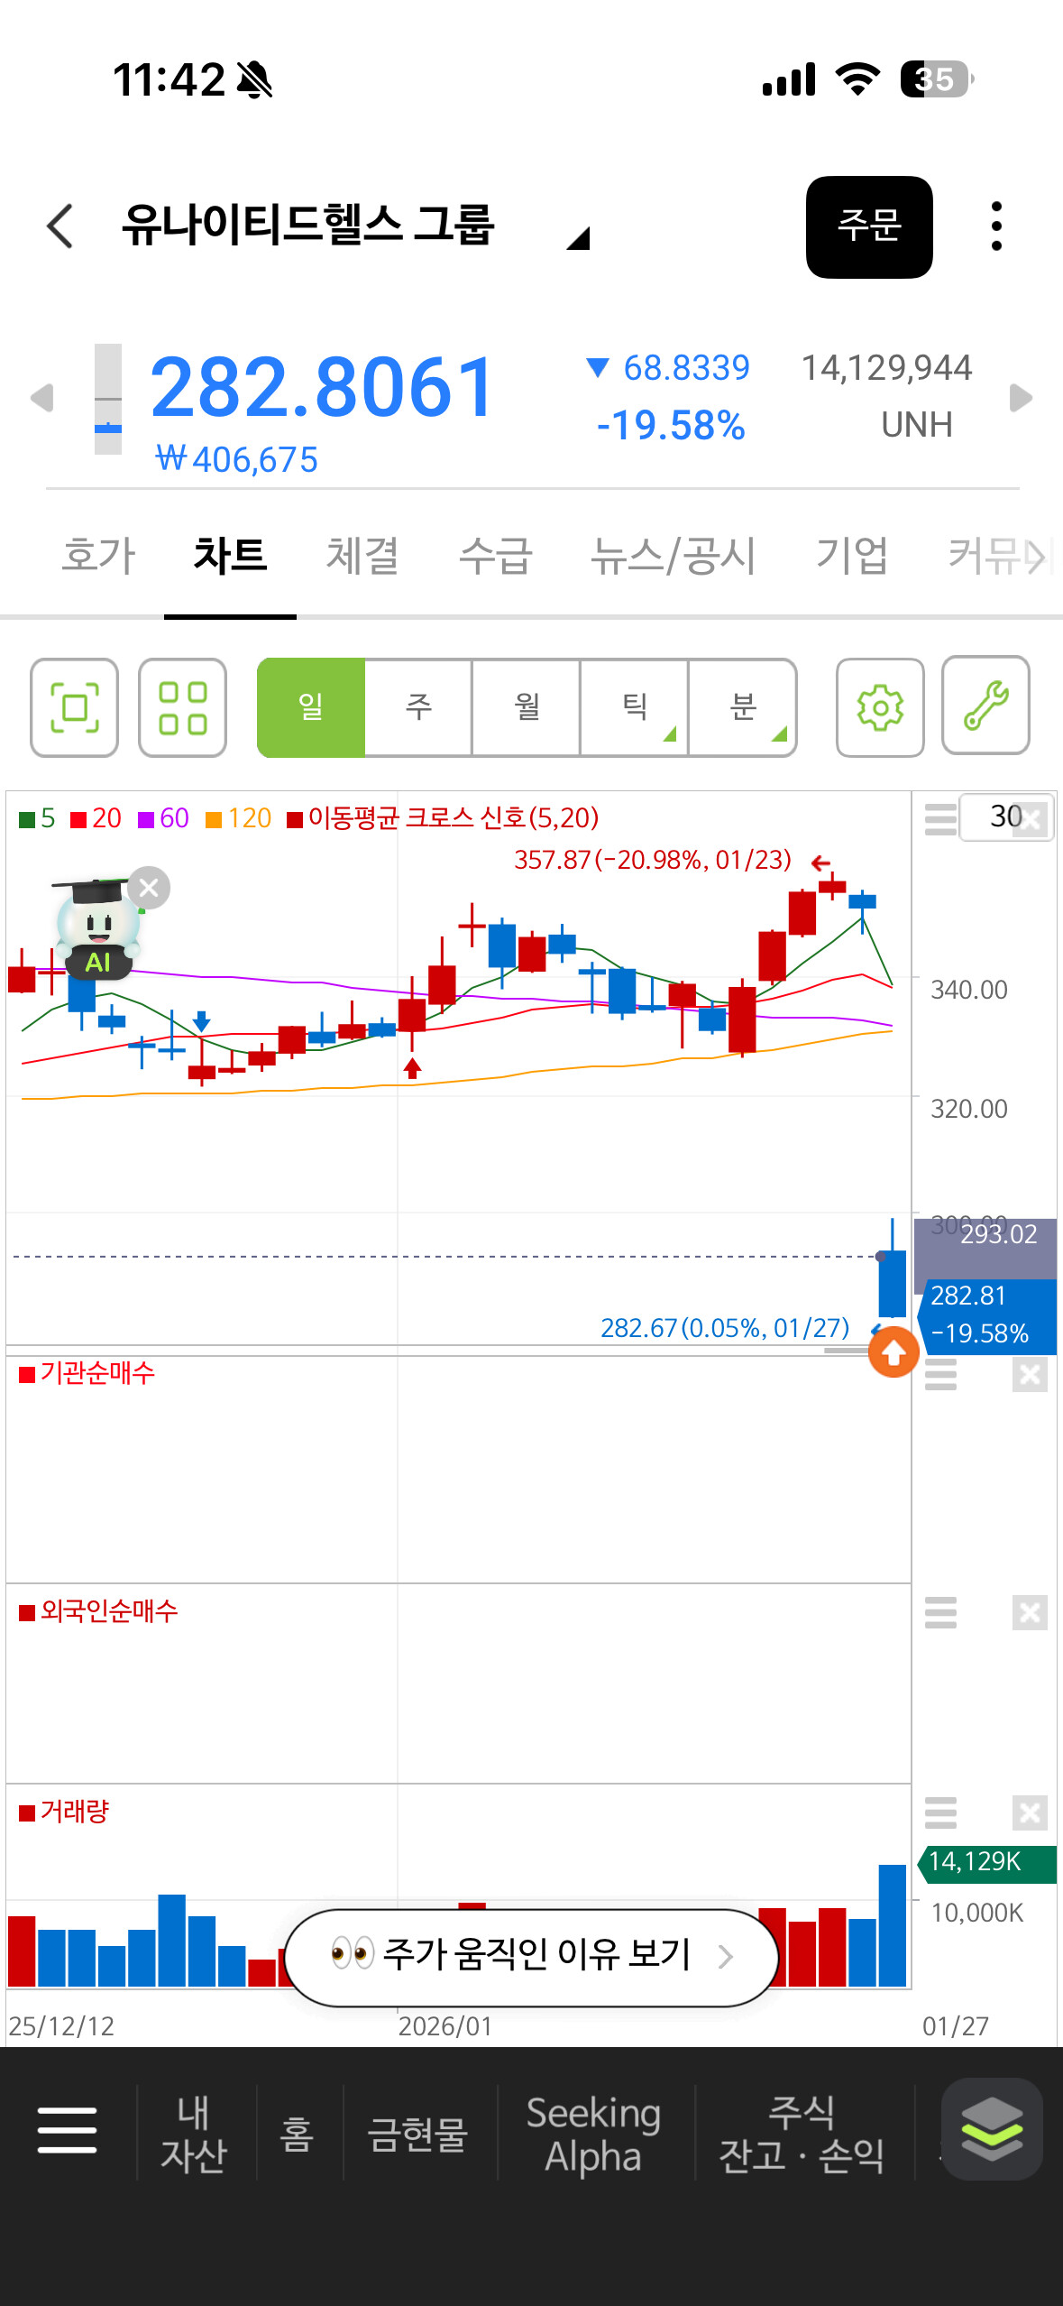Select the 차트 tab
Viewport: 1063px width, 2306px height.
(230, 554)
